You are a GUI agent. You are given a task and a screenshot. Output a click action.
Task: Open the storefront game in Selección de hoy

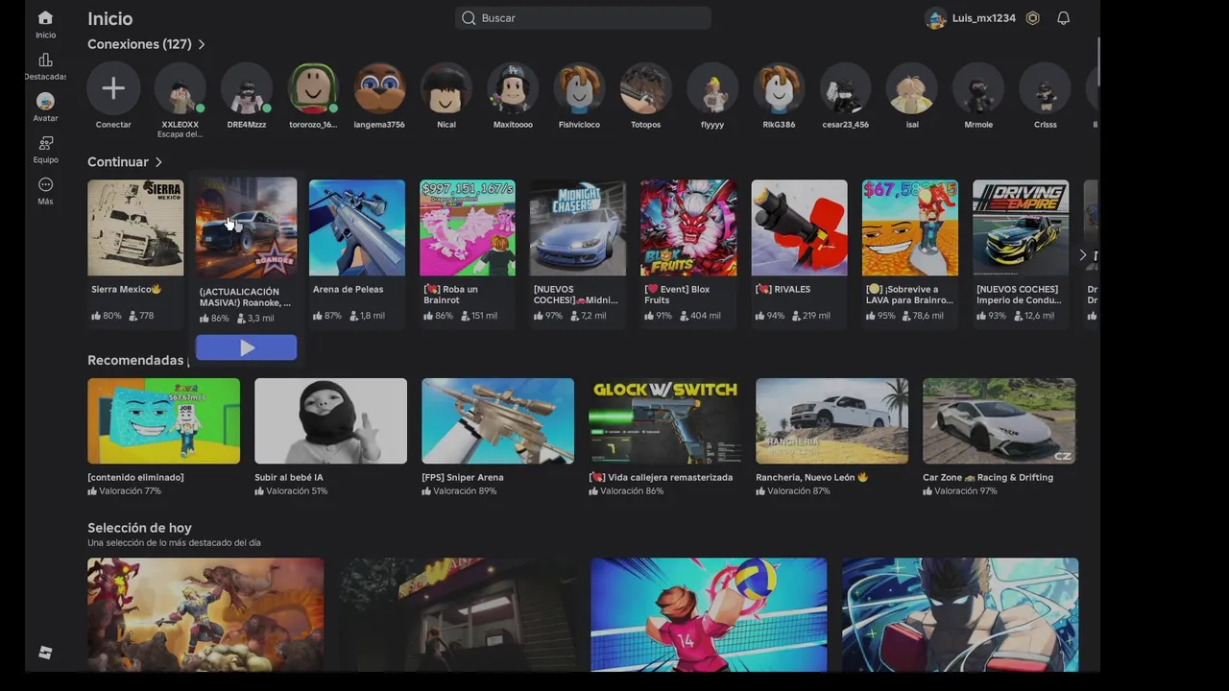pos(457,615)
